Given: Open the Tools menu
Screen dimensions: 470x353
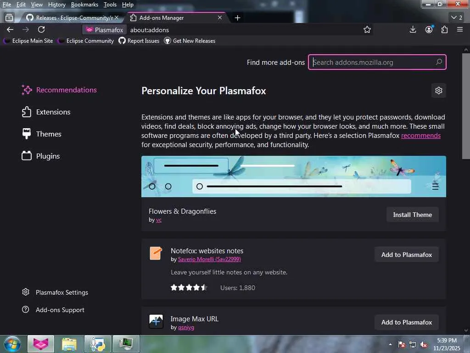Looking at the screenshot, I should (110, 5).
